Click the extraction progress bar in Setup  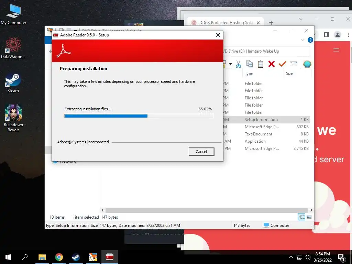tap(139, 116)
